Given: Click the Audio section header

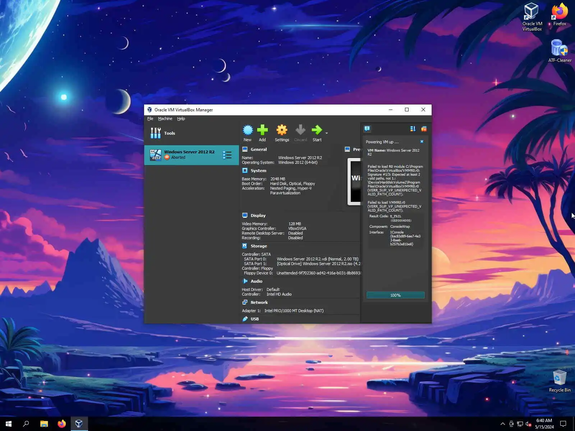Looking at the screenshot, I should pos(256,281).
